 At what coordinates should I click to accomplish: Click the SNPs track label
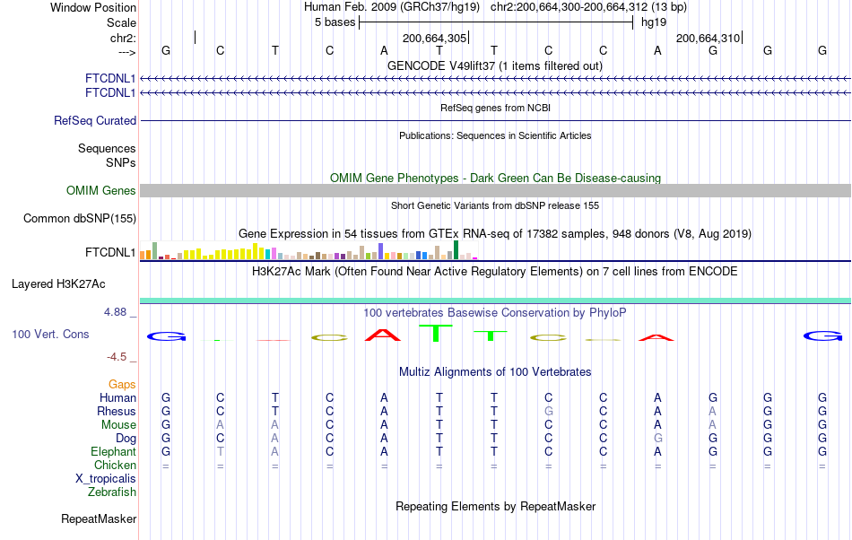pyautogui.click(x=121, y=162)
